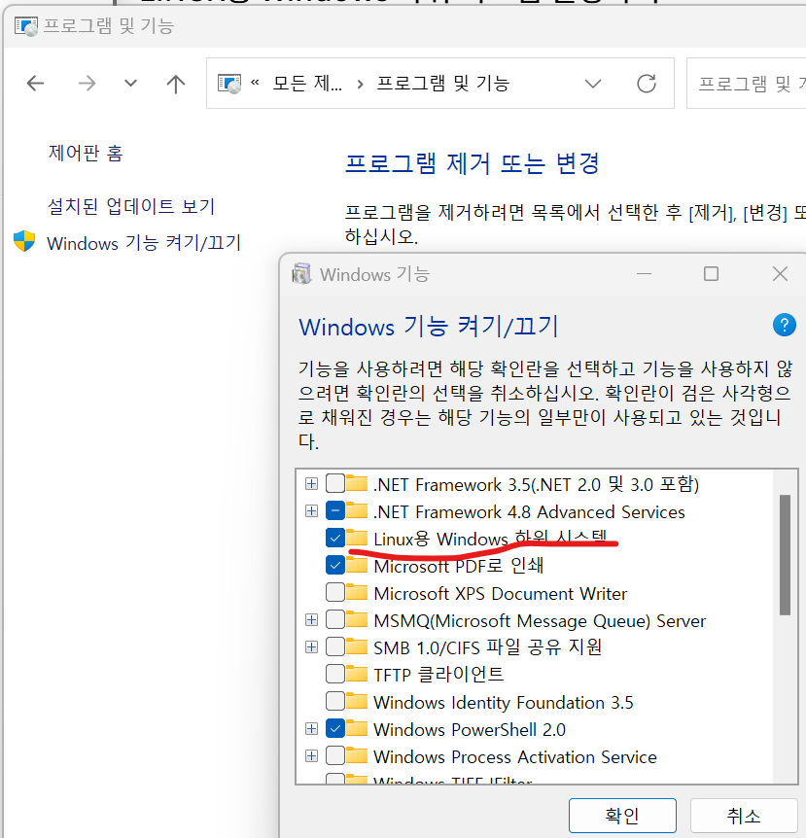Toggle .NET Framework 4.8 Advanced Services checkbox
The image size is (806, 838).
(x=335, y=511)
